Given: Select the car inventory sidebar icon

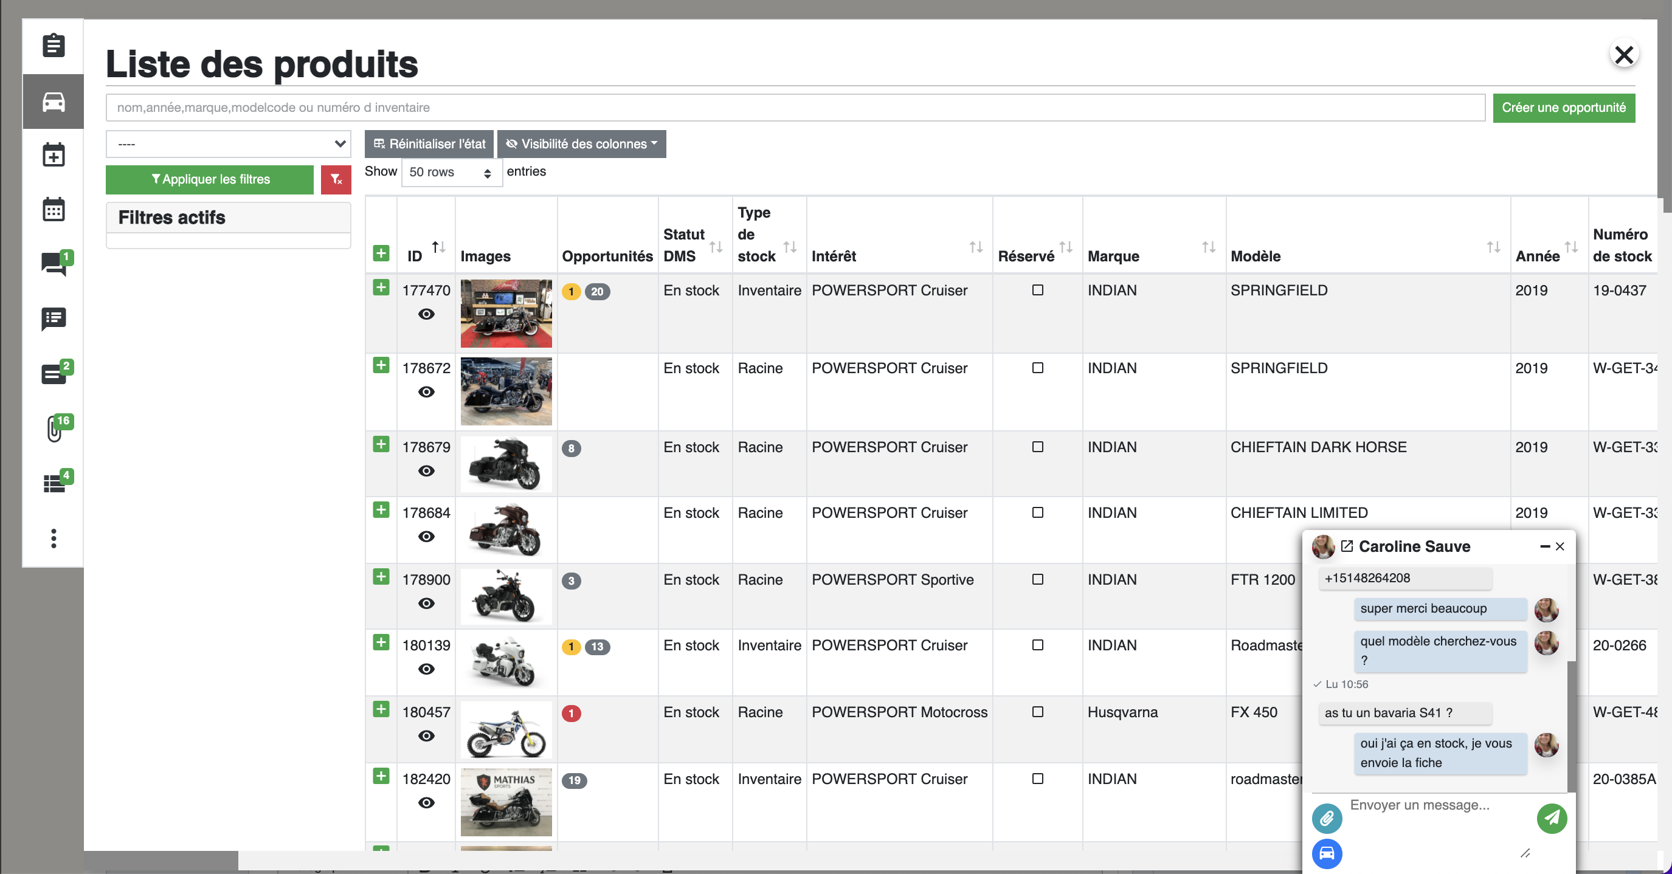Looking at the screenshot, I should click(54, 102).
